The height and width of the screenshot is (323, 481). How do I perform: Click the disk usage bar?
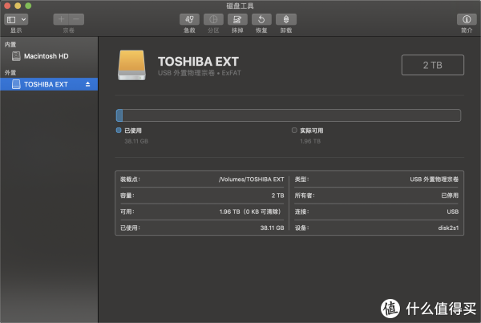coord(289,115)
